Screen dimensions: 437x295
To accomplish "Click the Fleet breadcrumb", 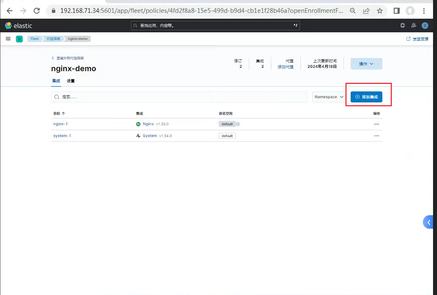I will pos(35,39).
